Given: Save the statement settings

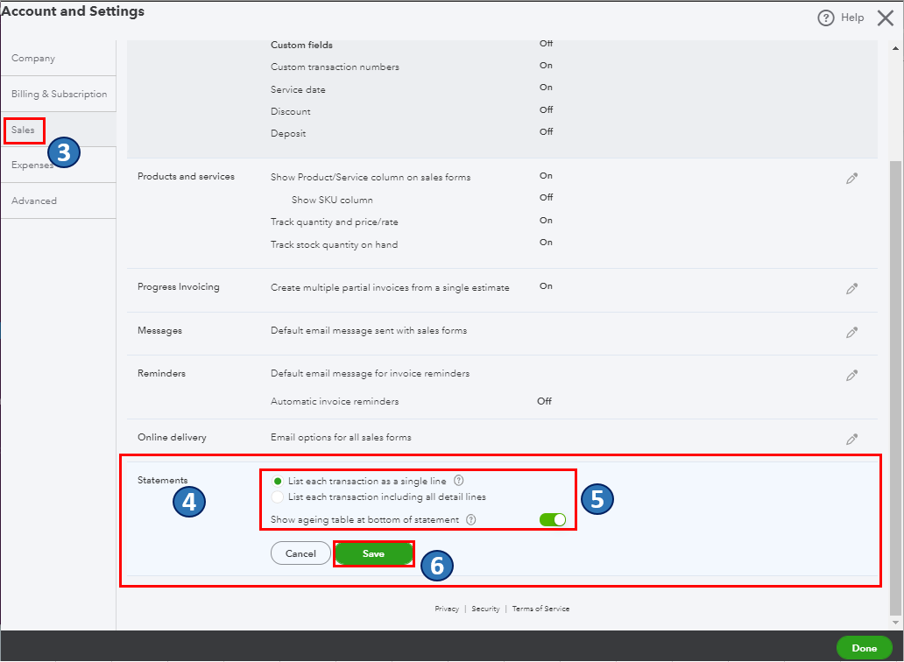Looking at the screenshot, I should 374,553.
